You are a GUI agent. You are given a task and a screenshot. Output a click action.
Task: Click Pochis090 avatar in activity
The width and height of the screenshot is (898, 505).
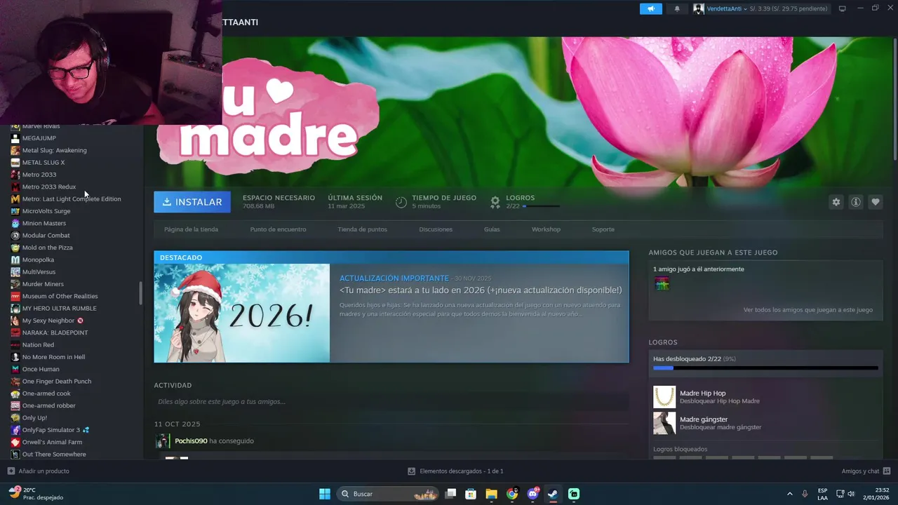[162, 441]
